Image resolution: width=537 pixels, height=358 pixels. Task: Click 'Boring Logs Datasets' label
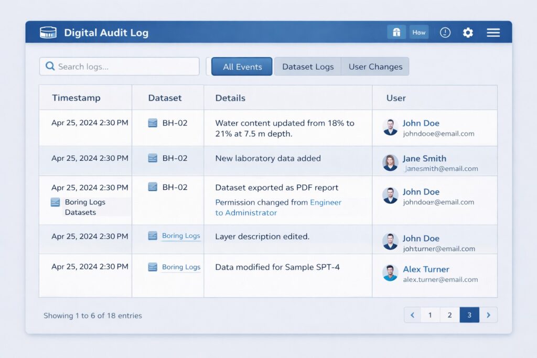pyautogui.click(x=85, y=207)
